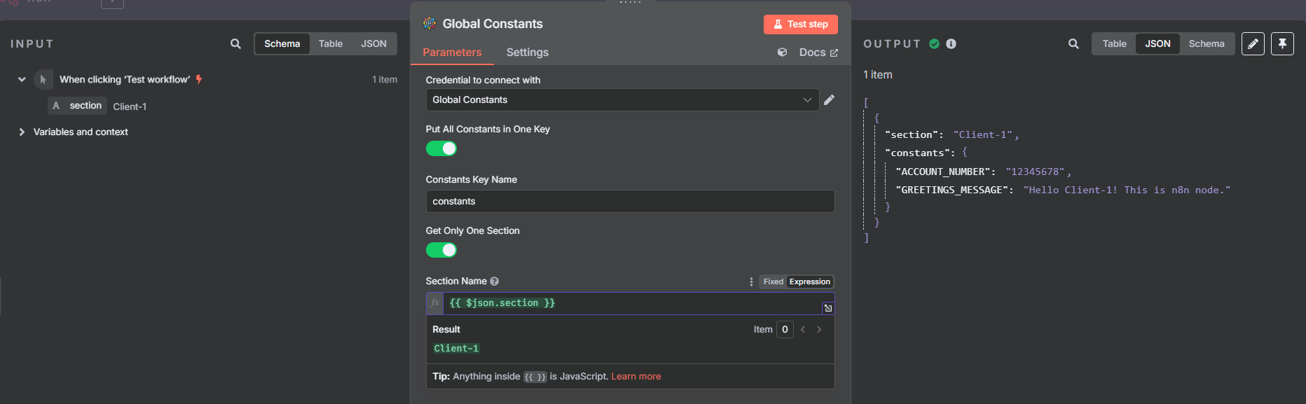Click the section field pill in input
The image size is (1306, 404).
coord(78,106)
